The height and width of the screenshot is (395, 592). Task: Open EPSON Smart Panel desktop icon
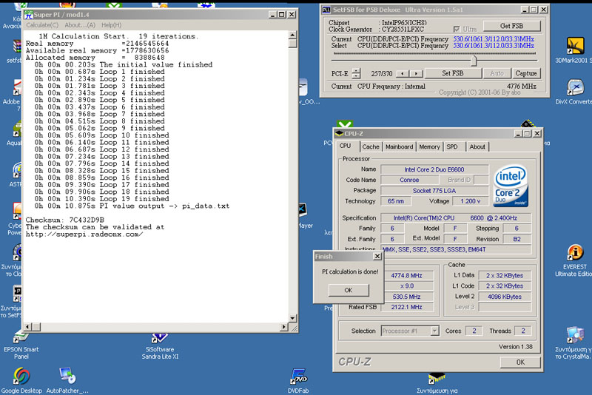pos(21,337)
